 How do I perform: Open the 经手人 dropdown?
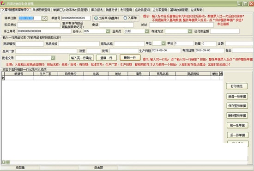click(108, 31)
